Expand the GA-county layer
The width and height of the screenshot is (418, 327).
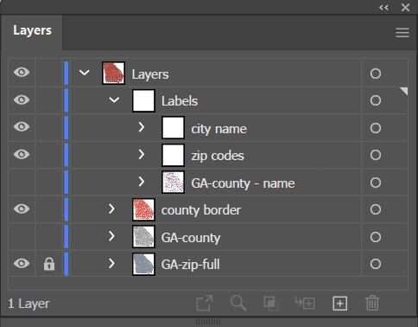click(111, 236)
